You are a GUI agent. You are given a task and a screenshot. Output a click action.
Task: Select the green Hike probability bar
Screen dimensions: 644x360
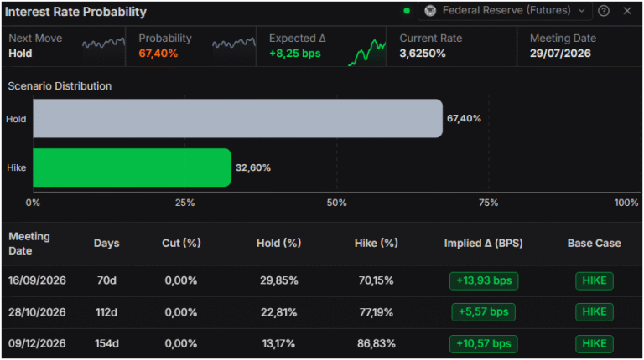pos(132,167)
